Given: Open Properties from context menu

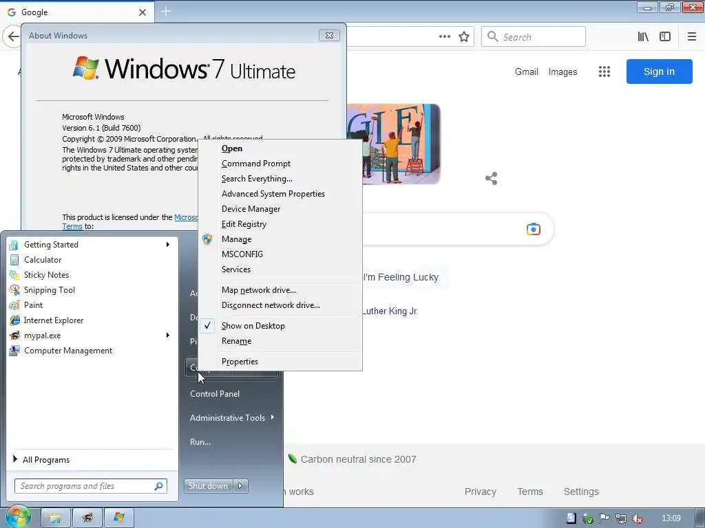Looking at the screenshot, I should [280, 362].
